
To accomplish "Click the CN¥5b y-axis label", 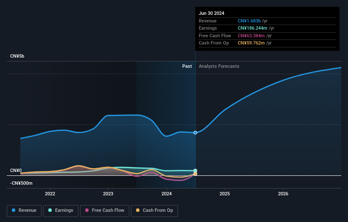I will pos(17,56).
